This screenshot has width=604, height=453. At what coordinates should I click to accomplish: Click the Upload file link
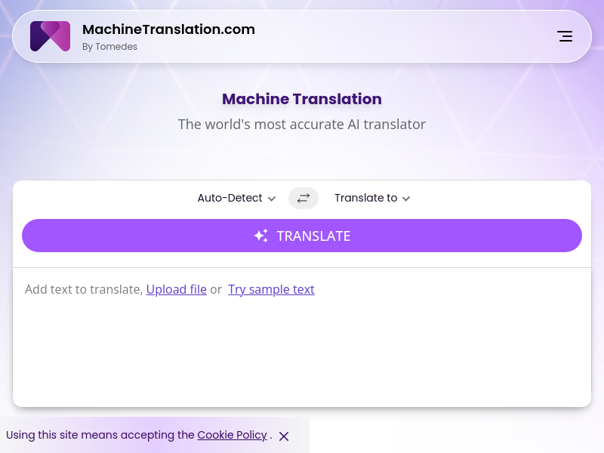coord(176,289)
